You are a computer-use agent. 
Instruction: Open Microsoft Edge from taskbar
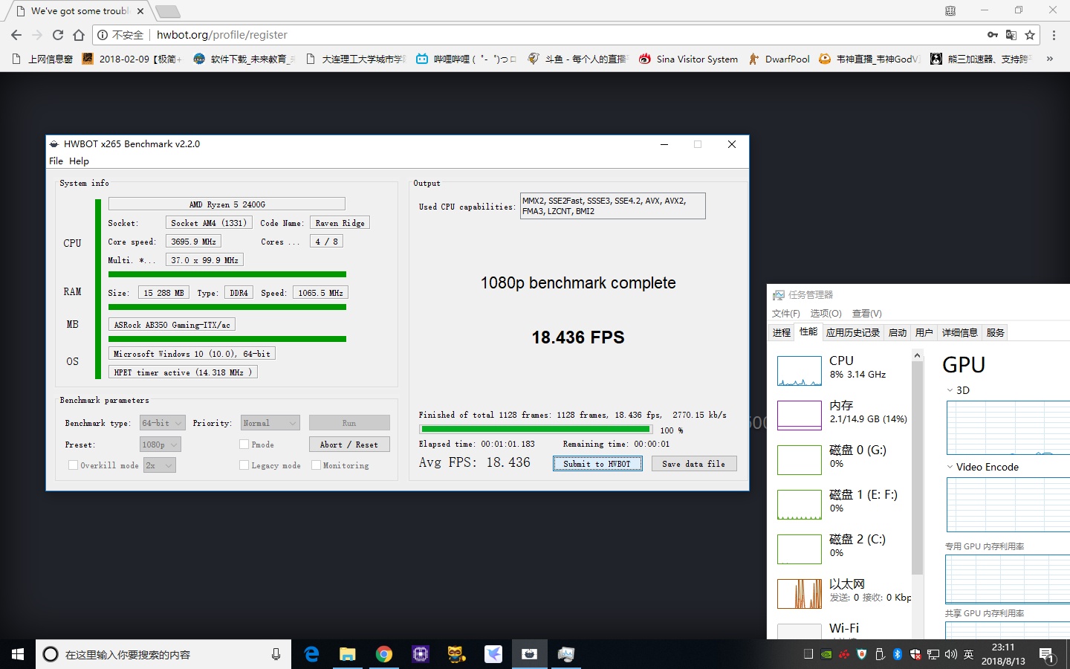click(311, 654)
